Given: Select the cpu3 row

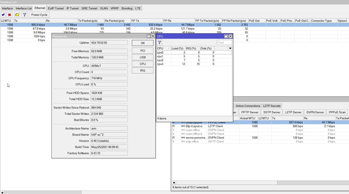Looking at the screenshot, I should 194,64.
